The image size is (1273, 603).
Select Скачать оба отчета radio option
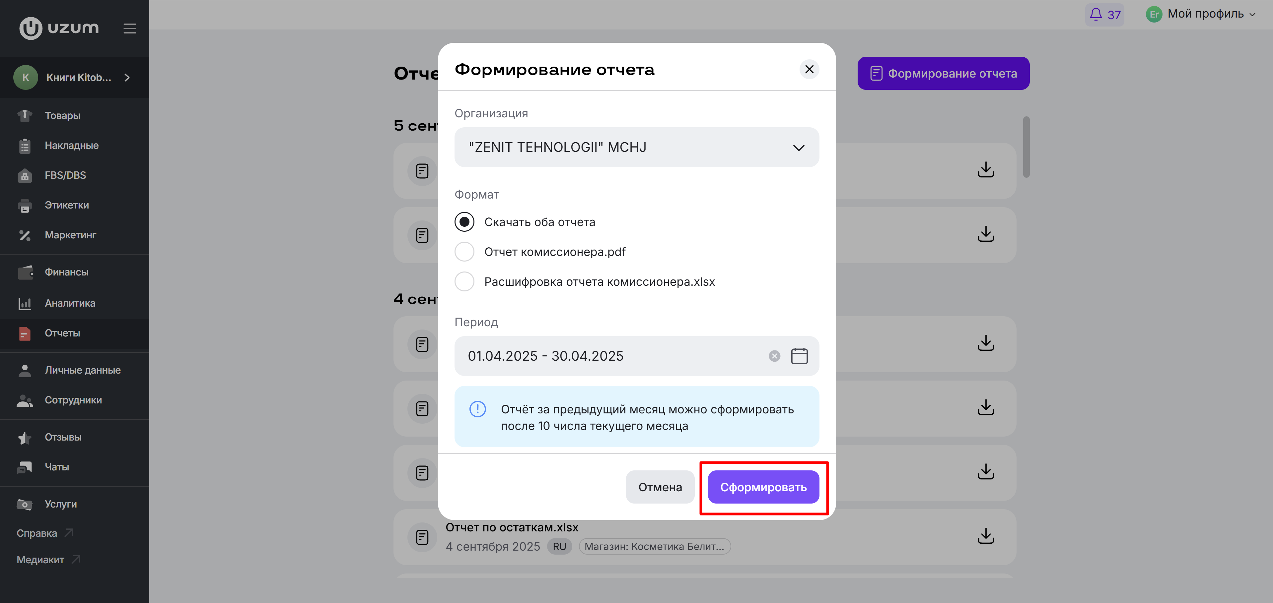tap(464, 222)
